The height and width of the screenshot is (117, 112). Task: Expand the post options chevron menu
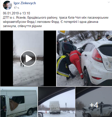click(109, 2)
